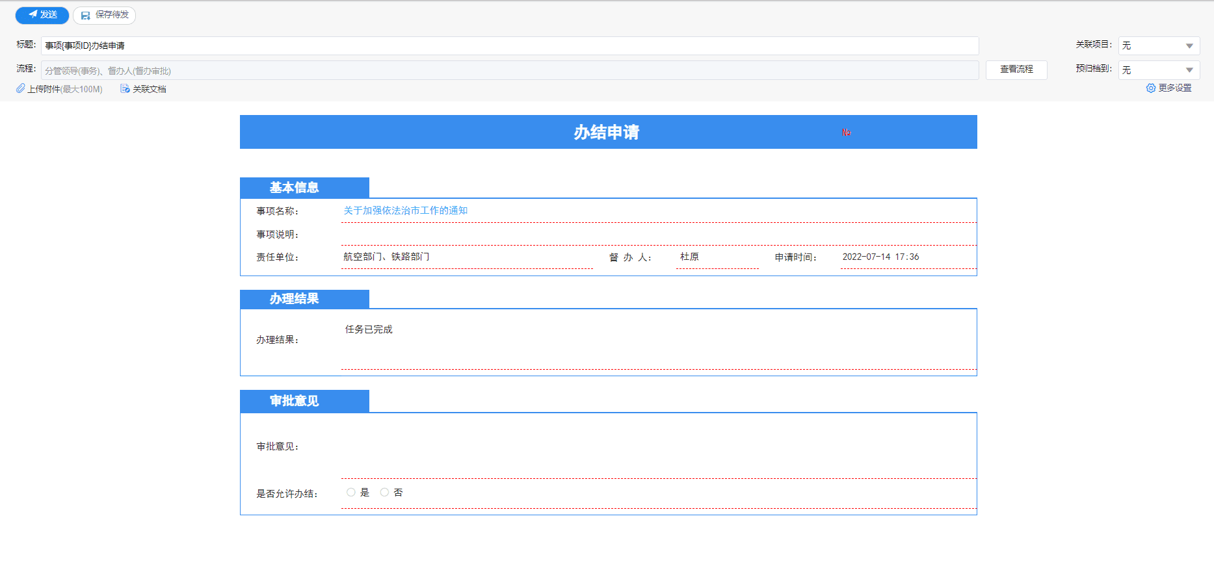The height and width of the screenshot is (577, 1214).
Task: Click the 上传附件(最大100M) link text
Action: (65, 89)
